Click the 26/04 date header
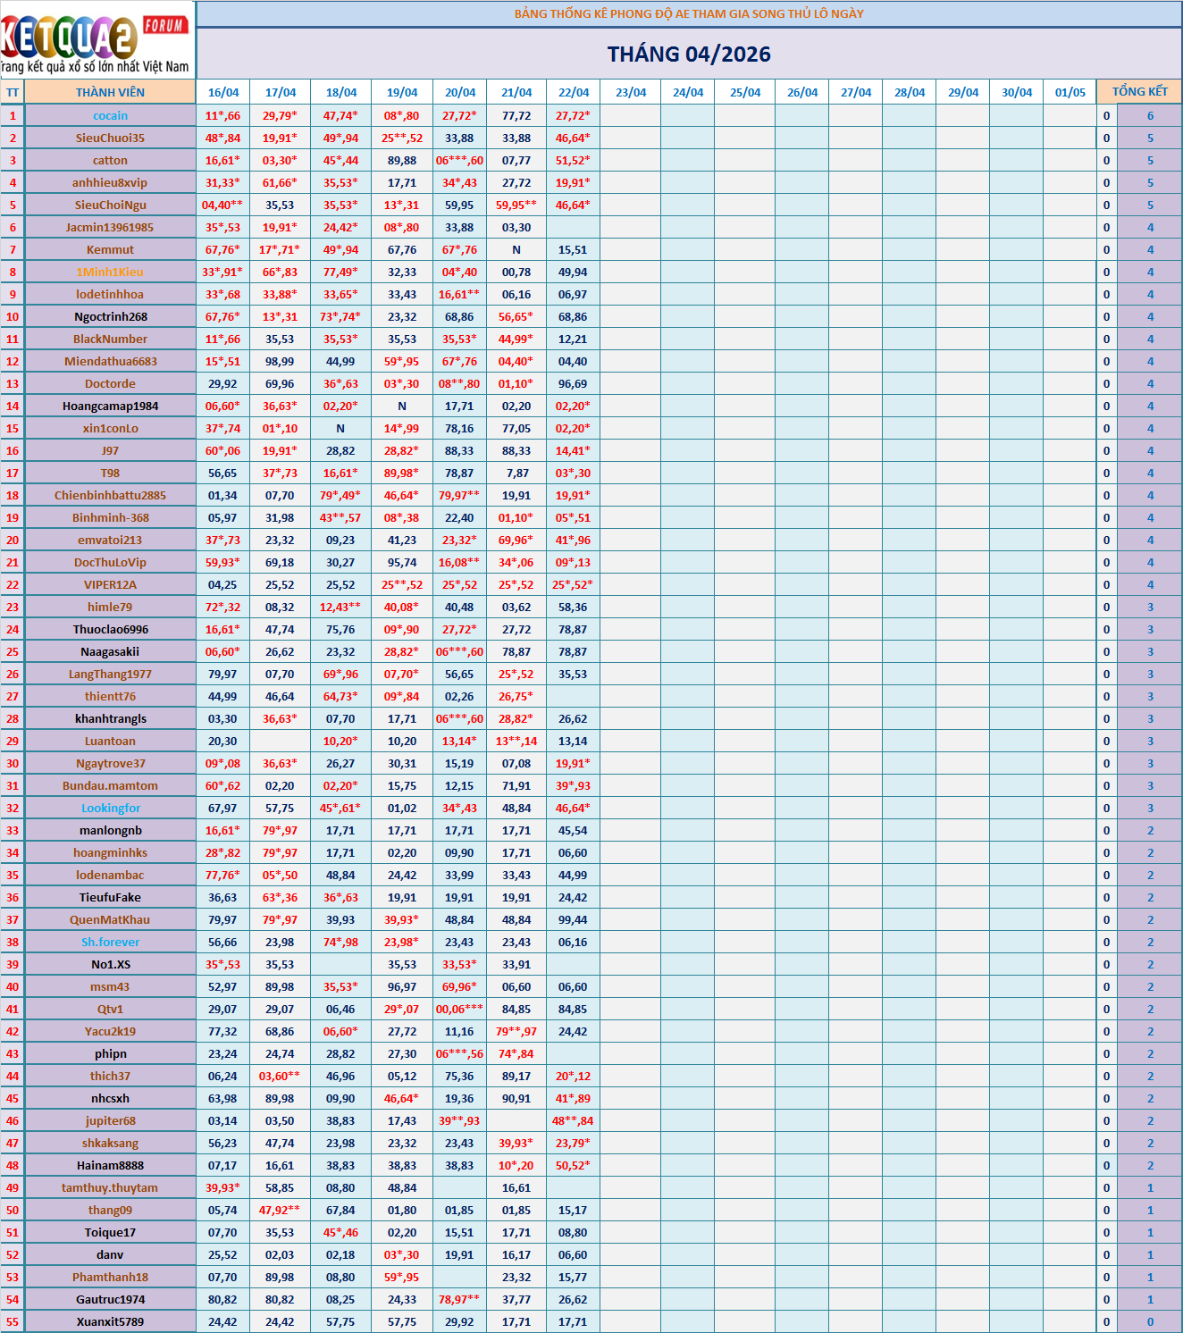Viewport: 1183px width, 1333px height. (x=802, y=92)
